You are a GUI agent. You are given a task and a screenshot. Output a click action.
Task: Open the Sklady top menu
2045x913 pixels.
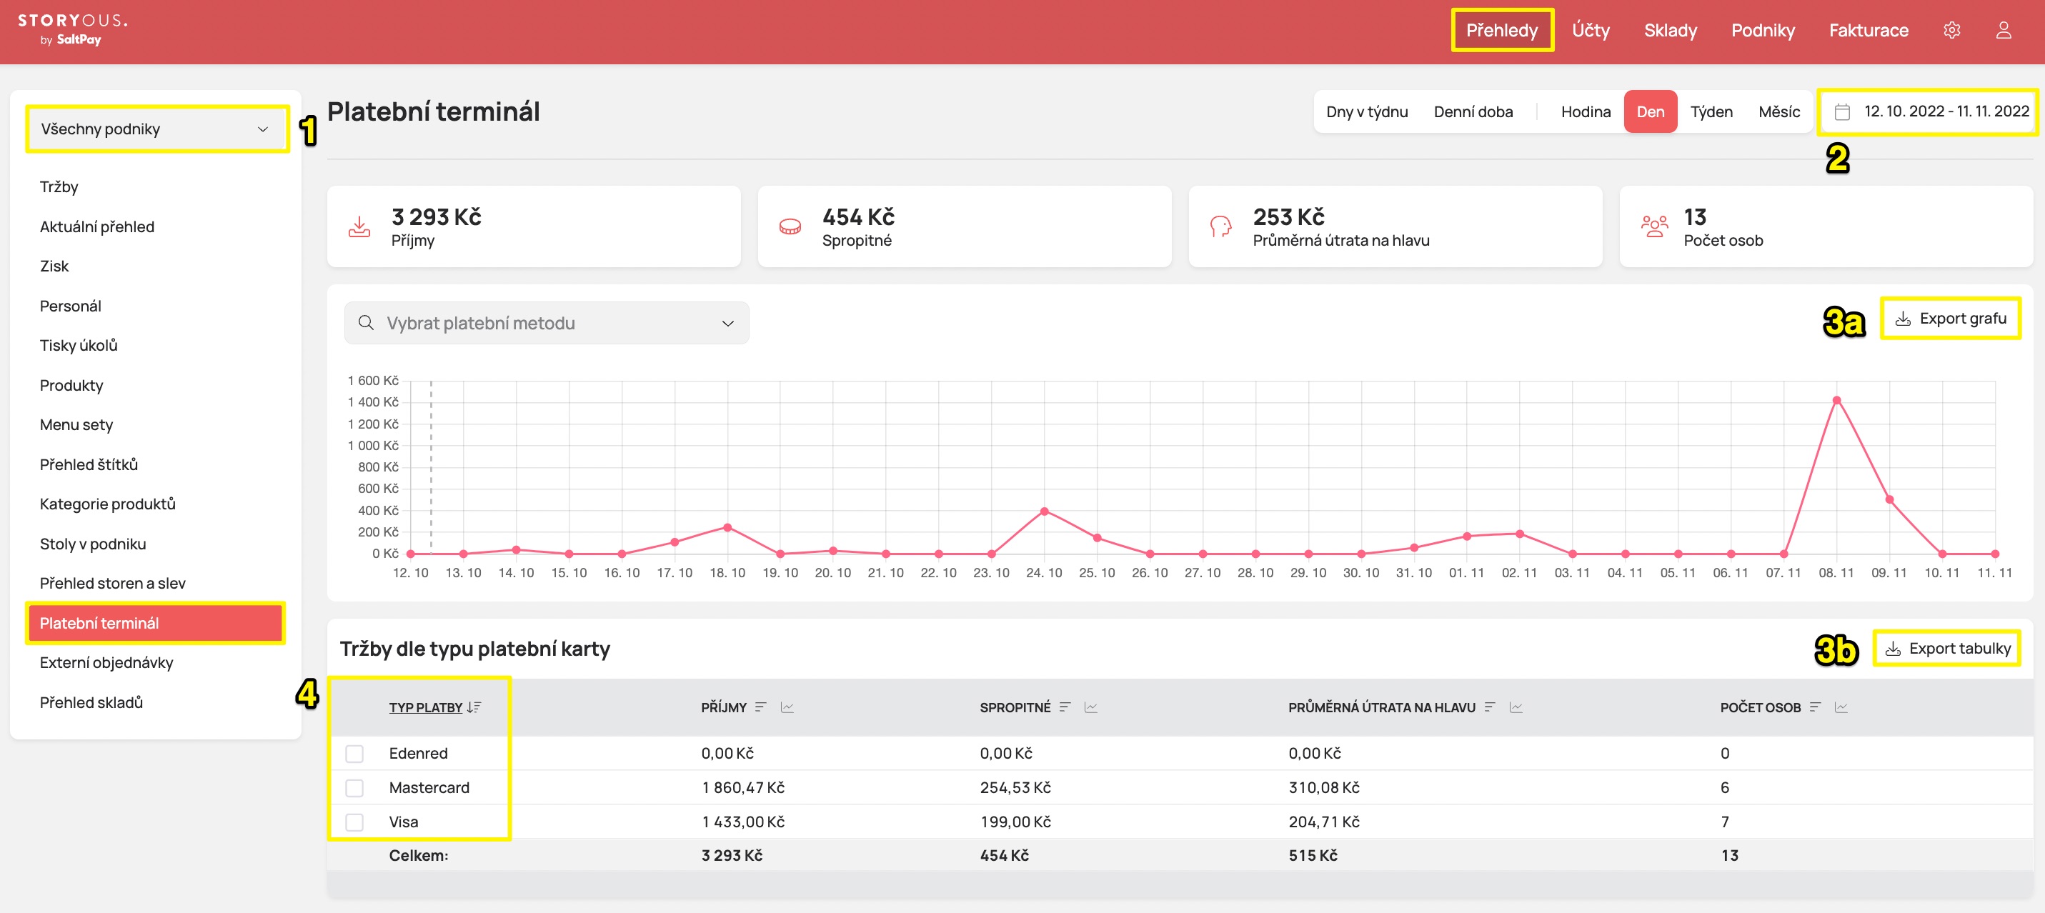click(1671, 30)
